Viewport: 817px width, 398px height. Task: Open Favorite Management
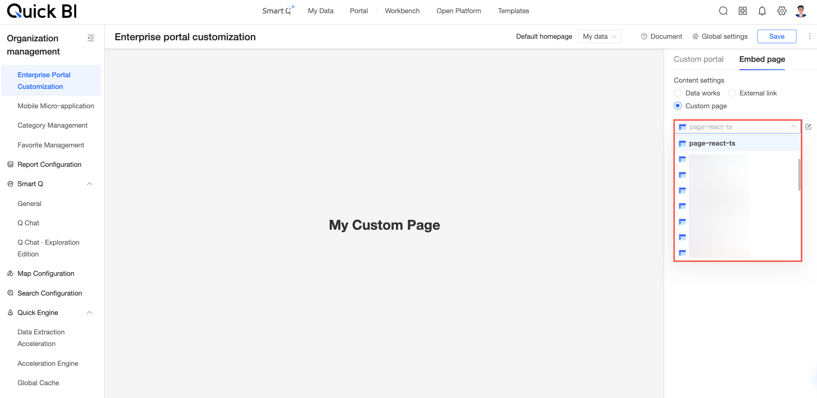click(x=51, y=145)
